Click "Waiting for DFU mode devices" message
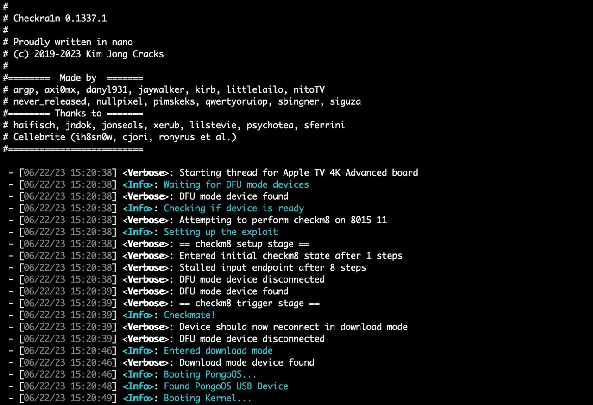593x405 pixels. pyautogui.click(x=236, y=184)
